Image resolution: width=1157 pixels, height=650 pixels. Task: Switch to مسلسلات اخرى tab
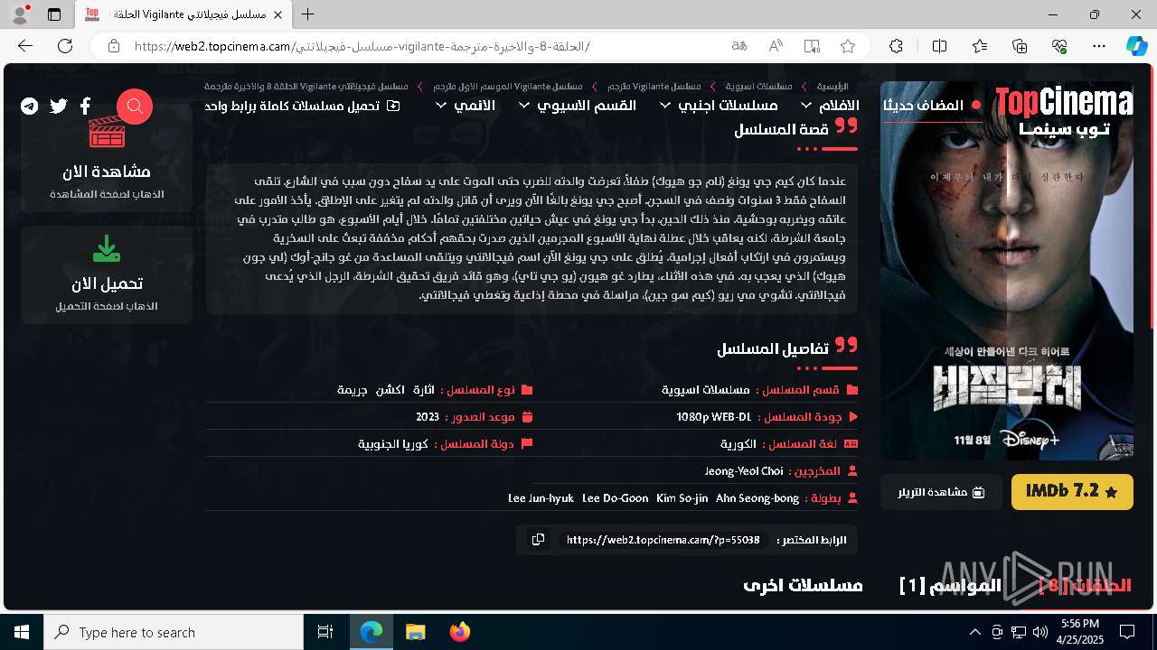[803, 585]
